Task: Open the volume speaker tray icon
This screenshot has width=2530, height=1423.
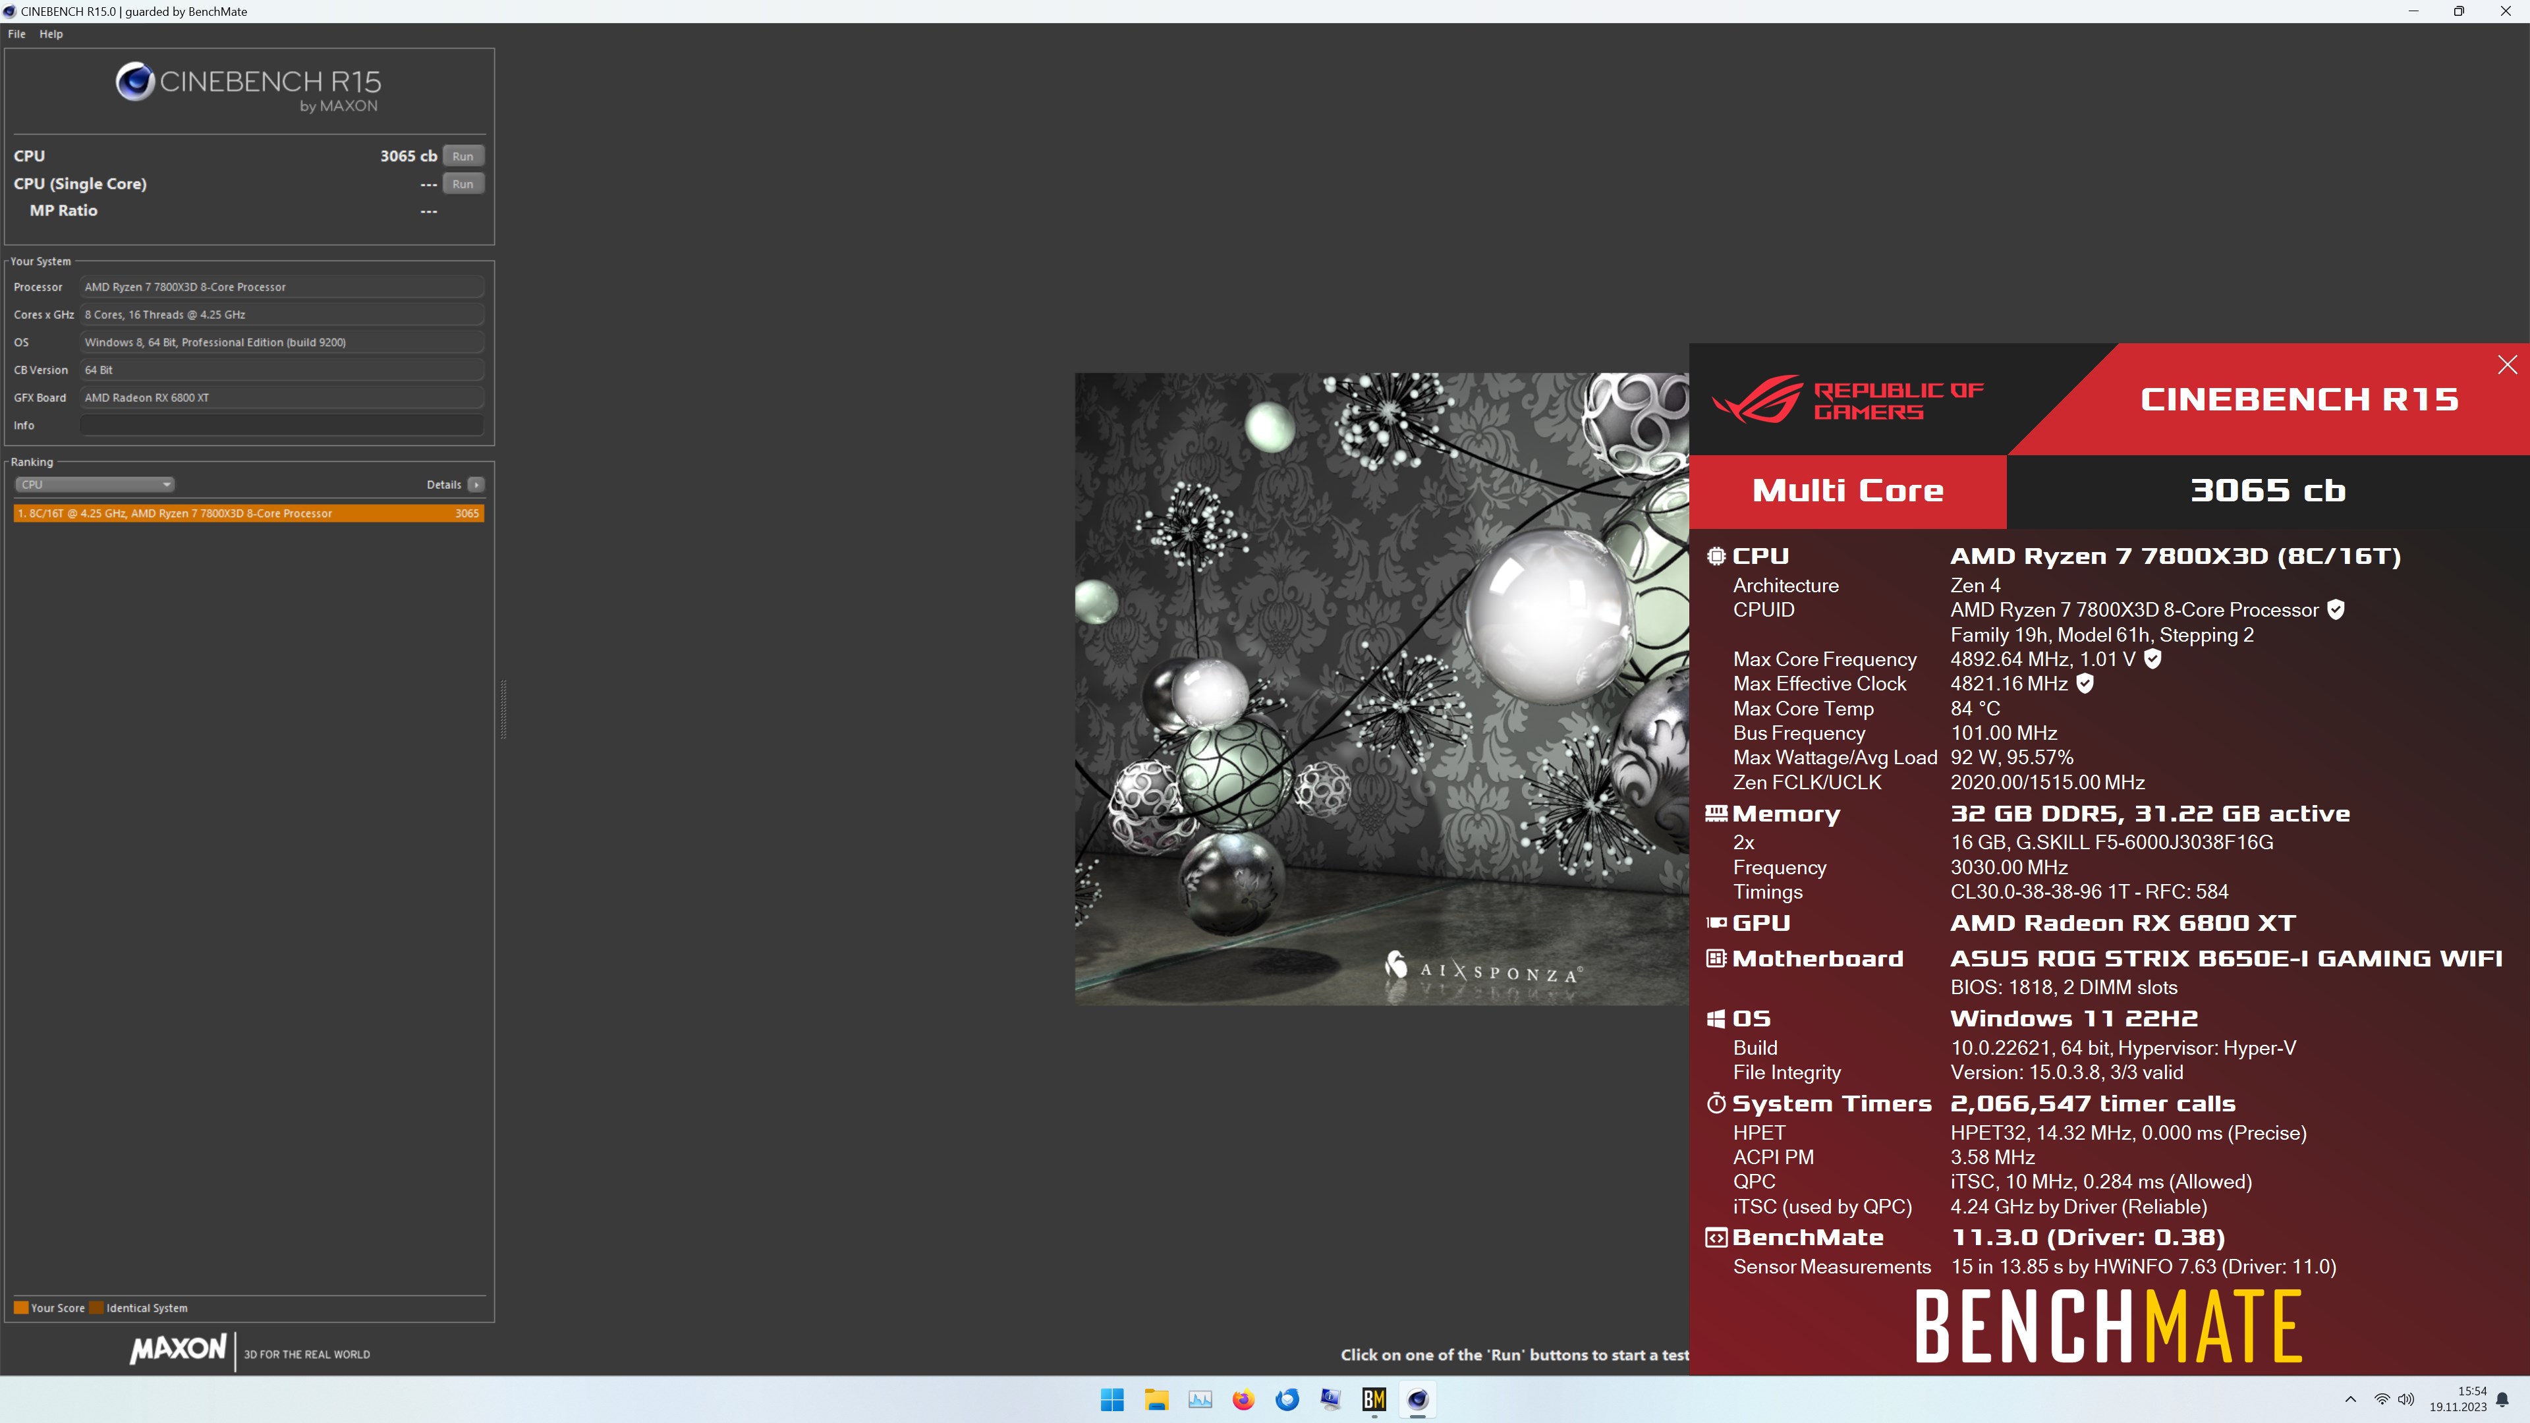Action: pos(2406,1399)
